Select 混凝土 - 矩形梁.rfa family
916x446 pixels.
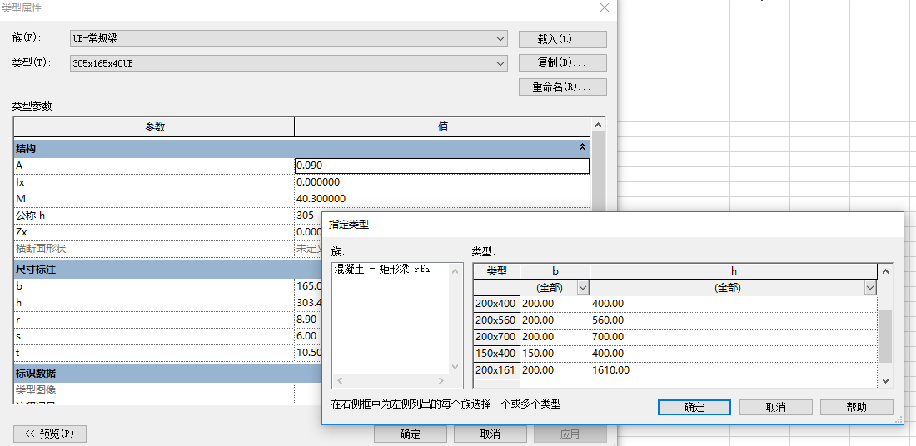pos(382,269)
